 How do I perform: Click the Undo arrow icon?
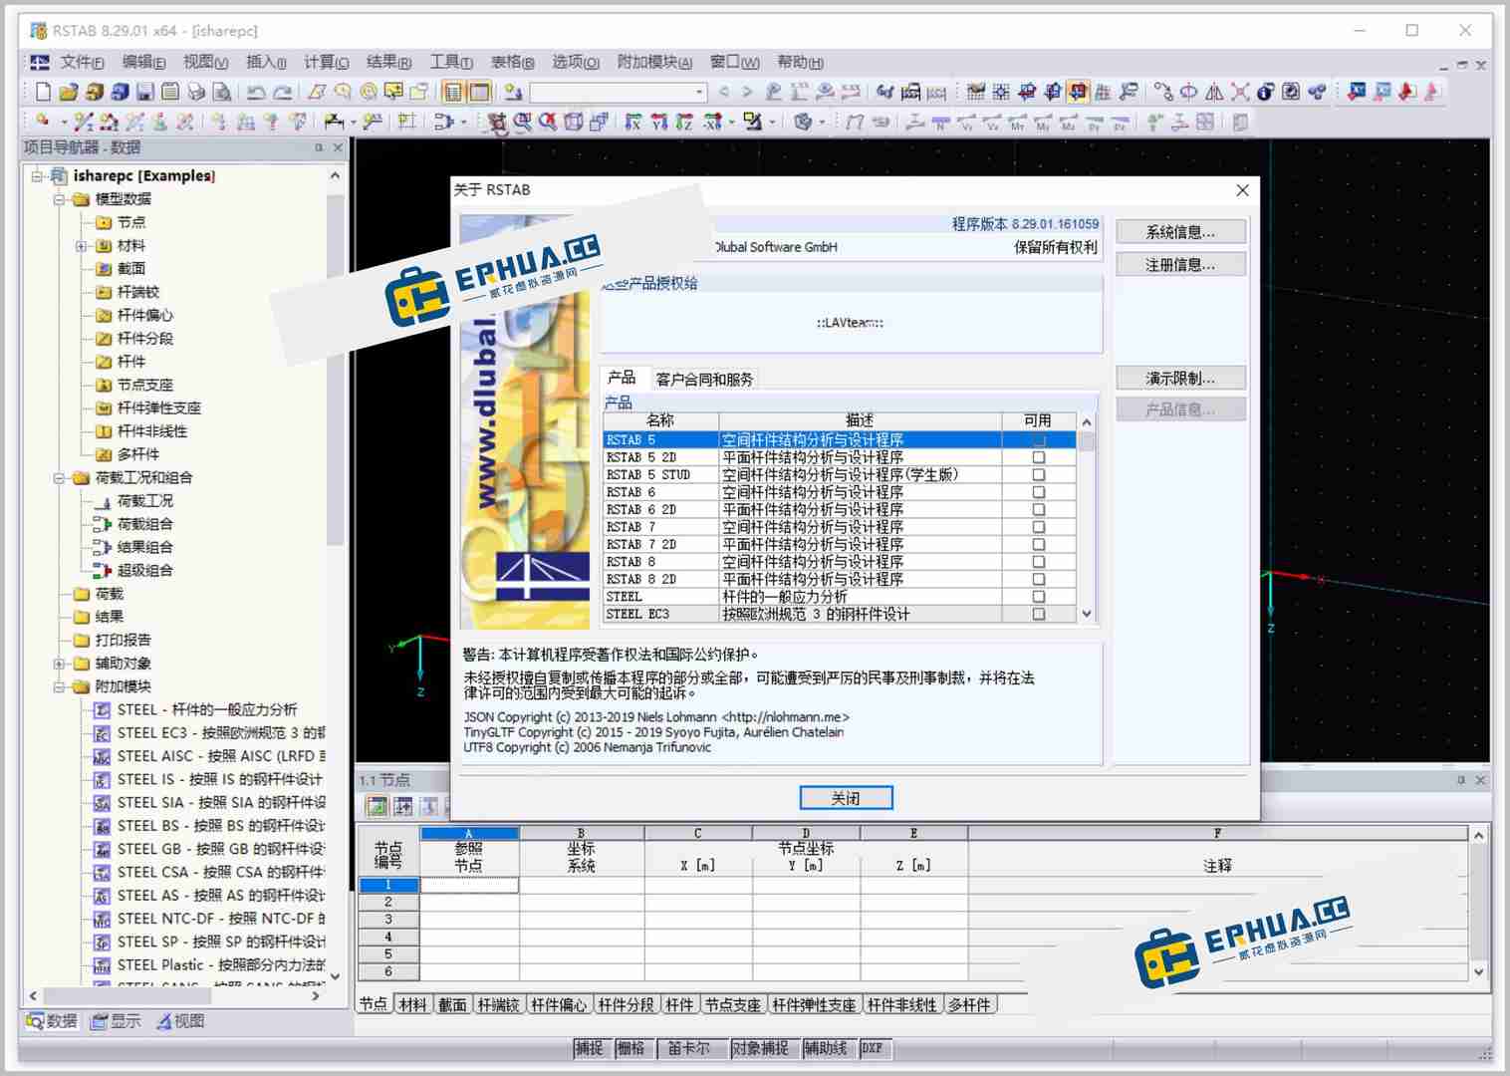[256, 92]
